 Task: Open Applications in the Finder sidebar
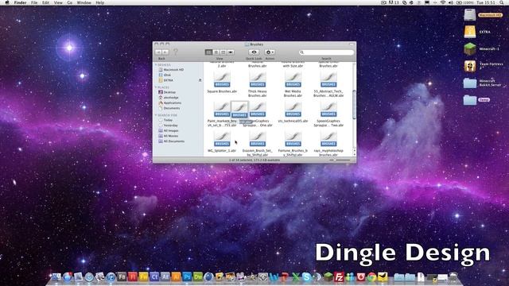tap(169, 102)
